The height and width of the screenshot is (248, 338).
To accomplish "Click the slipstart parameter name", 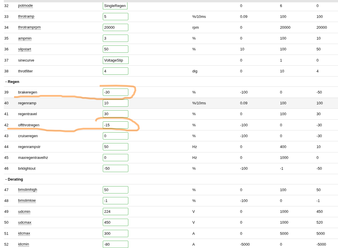I will tap(24, 49).
